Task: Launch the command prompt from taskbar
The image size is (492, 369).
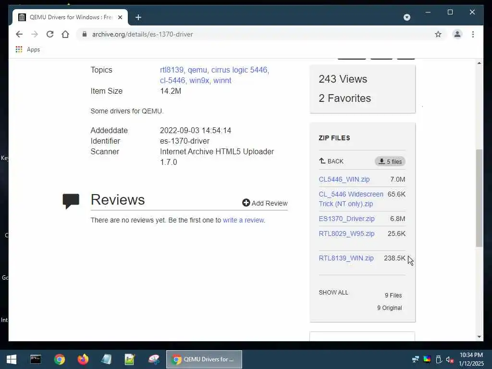Action: point(36,359)
